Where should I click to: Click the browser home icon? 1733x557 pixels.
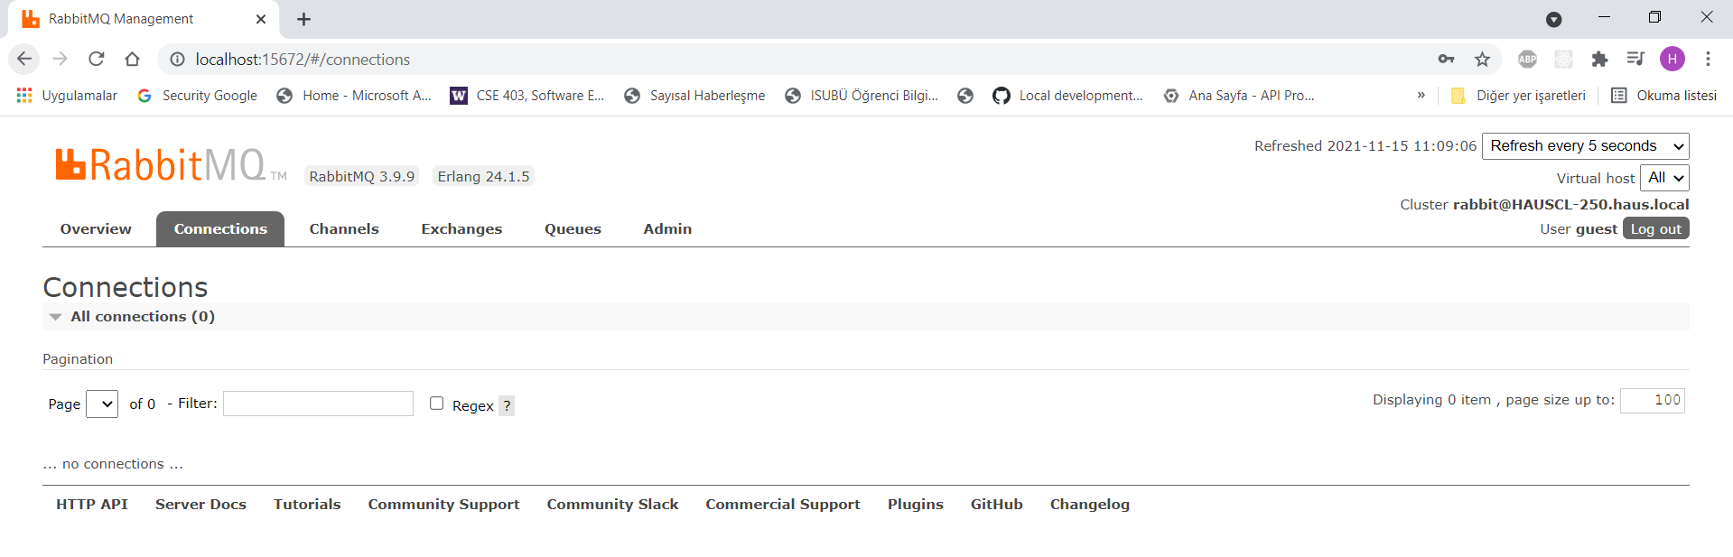coord(132,59)
